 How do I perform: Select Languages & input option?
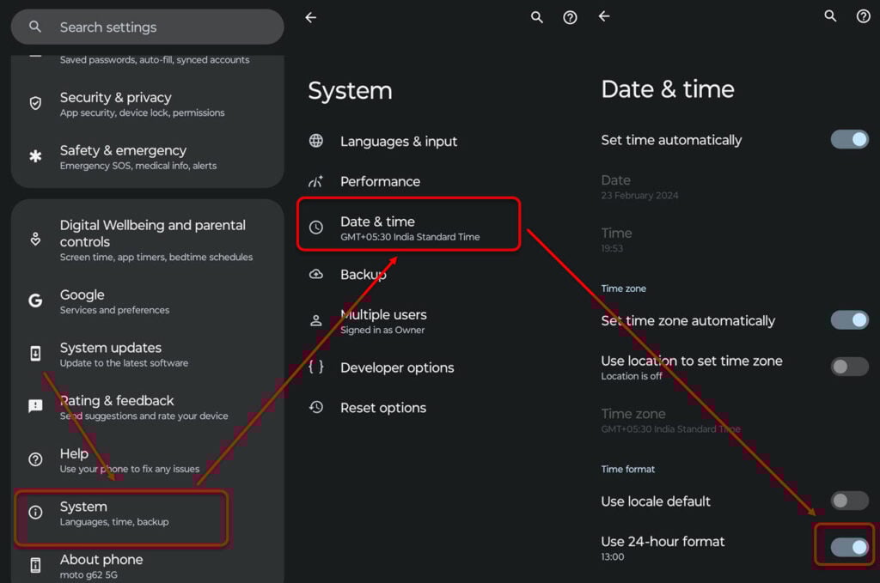click(x=399, y=142)
